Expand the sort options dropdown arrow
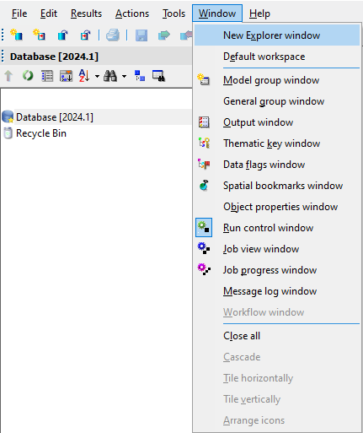Viewport: 363px width, 433px height. coord(97,76)
